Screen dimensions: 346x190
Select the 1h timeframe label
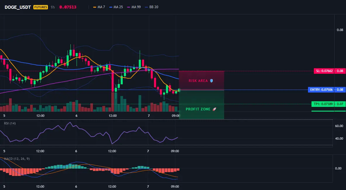pos(53,7)
